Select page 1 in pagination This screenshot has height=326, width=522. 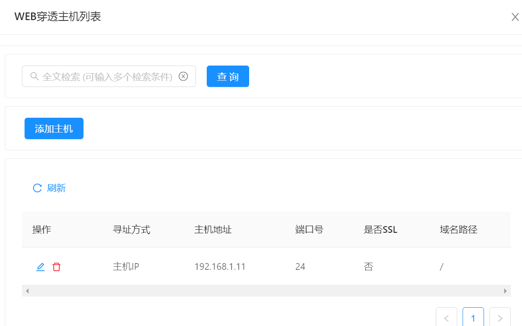pos(473,318)
